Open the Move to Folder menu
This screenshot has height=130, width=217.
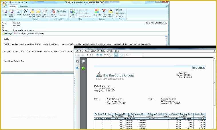pos(32,13)
